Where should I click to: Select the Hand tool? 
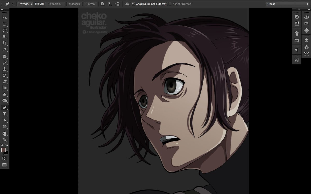[5, 133]
